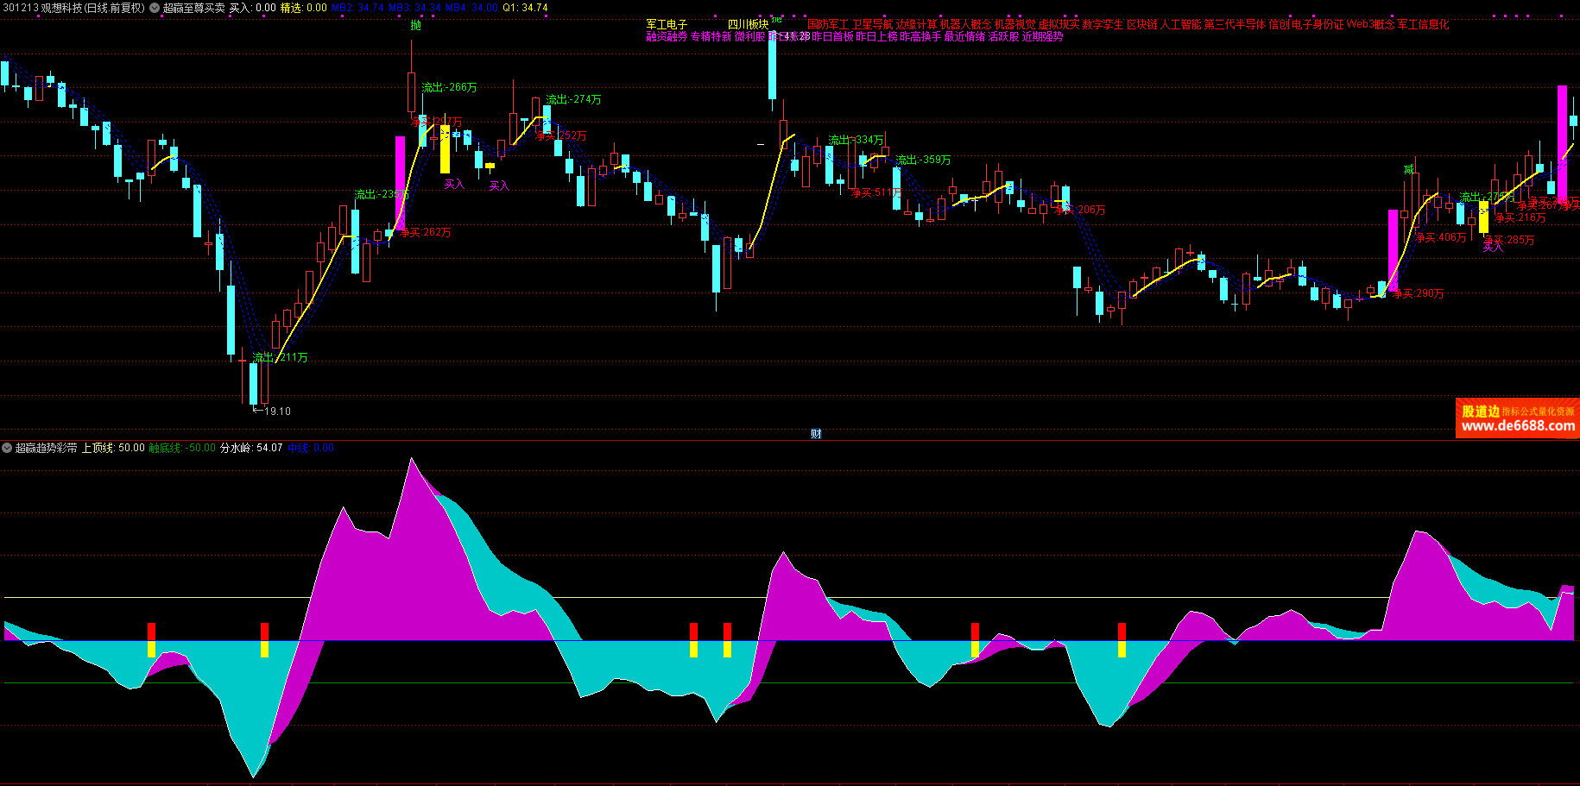Click the 19.10 lowest price label
The height and width of the screenshot is (786, 1580).
pyautogui.click(x=277, y=412)
